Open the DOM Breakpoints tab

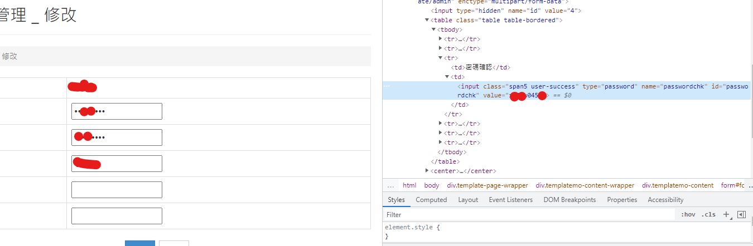point(569,200)
